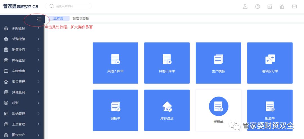
Task: Open the mail envelope icon
Action: pyautogui.click(x=294, y=6)
